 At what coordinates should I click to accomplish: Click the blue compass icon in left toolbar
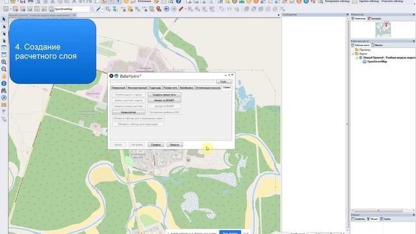tap(4, 97)
